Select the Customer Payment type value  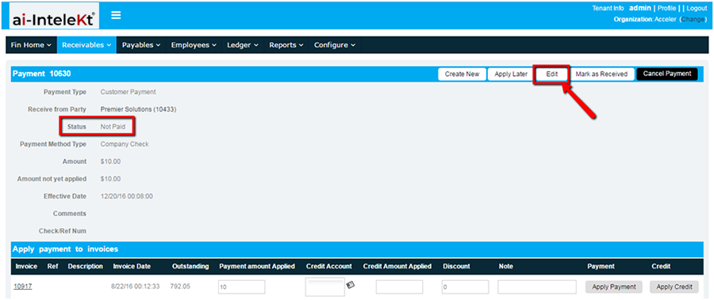(128, 92)
